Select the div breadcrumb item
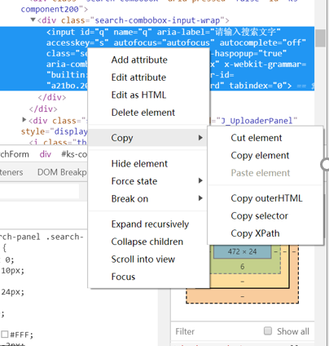Screen dimensions: 329x346 point(46,154)
